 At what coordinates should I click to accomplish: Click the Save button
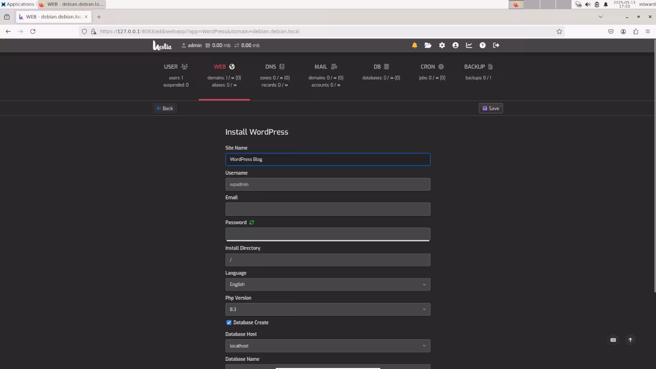coord(490,108)
